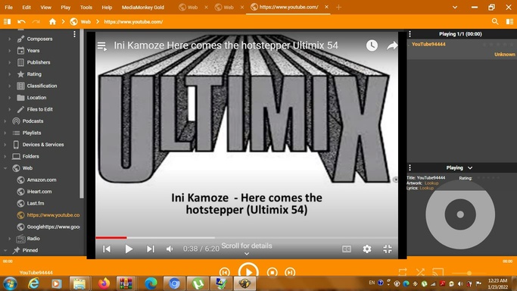Seek on the YouTube red progress bar
Viewport: 517px width, 291px height.
point(111,237)
